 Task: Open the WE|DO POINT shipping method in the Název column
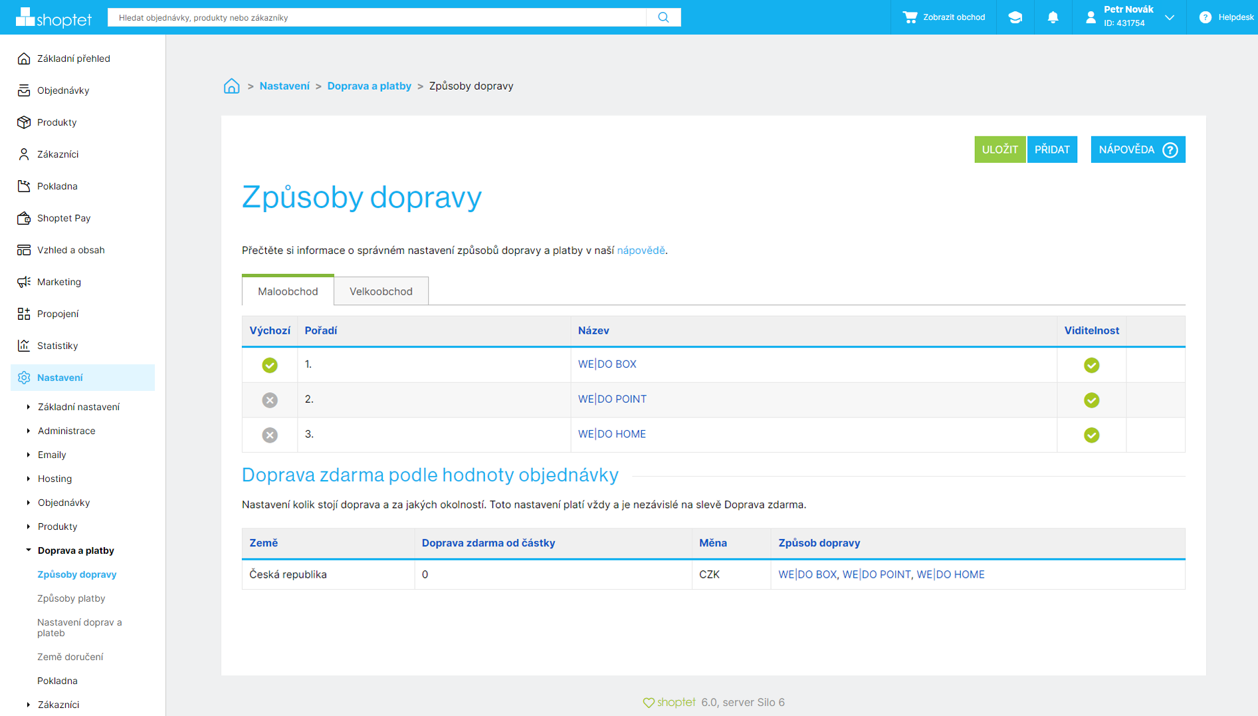612,399
